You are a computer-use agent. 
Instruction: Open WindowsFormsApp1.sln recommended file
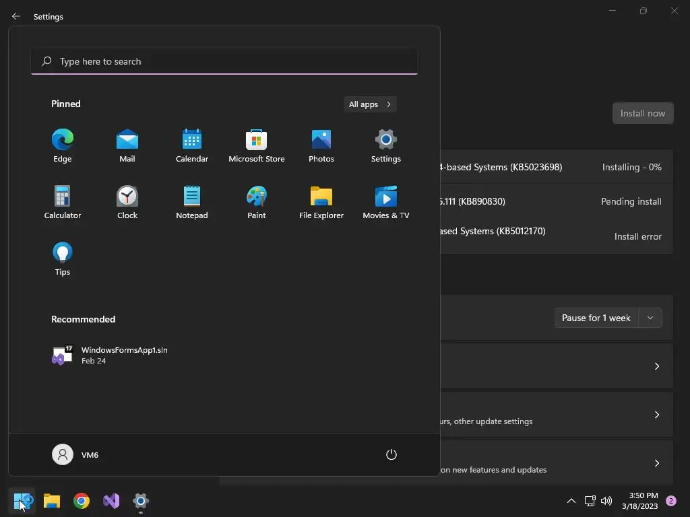click(x=110, y=355)
